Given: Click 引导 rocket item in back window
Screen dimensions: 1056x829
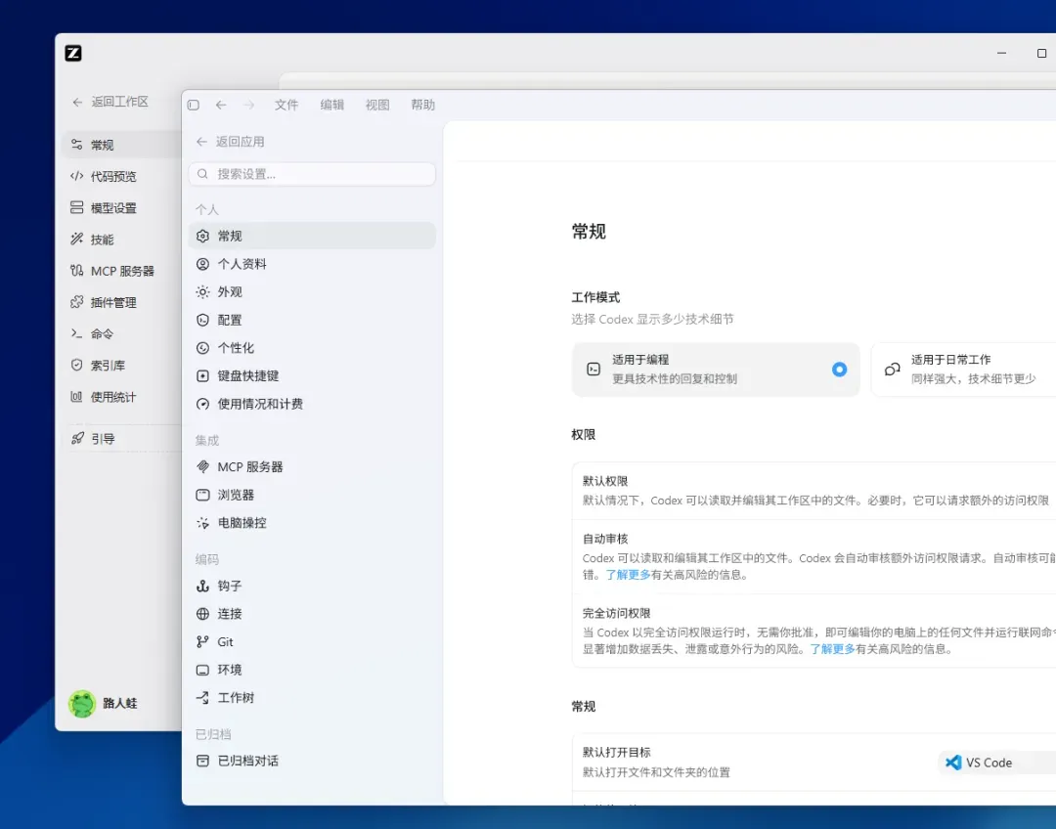Looking at the screenshot, I should pos(103,438).
